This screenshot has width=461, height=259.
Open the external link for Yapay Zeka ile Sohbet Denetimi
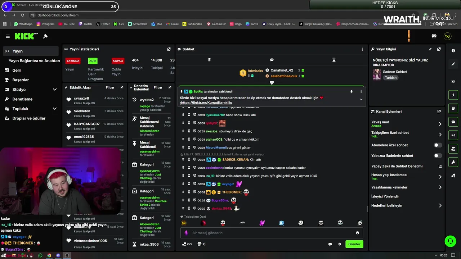440,166
